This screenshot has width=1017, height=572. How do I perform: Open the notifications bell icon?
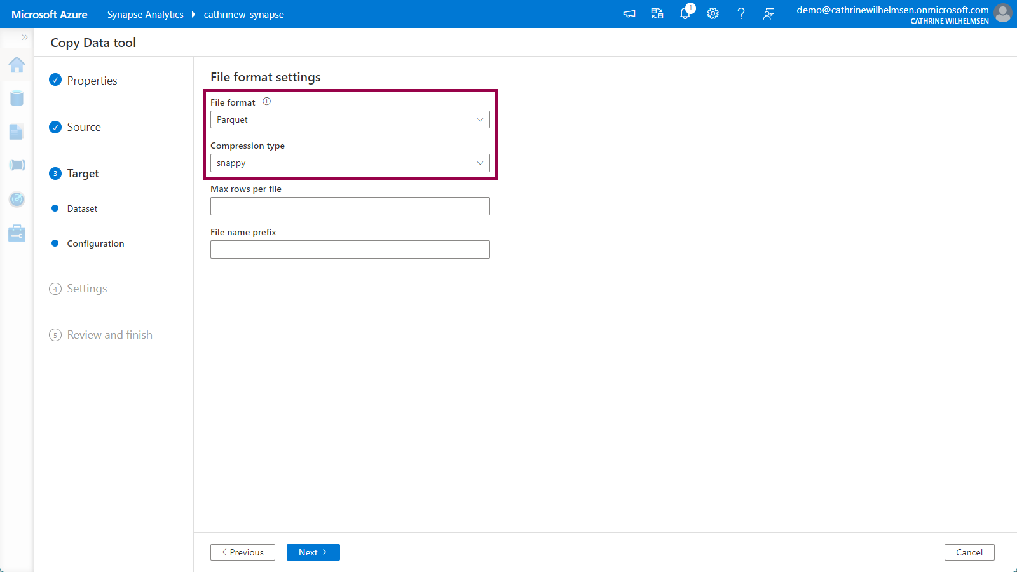click(685, 14)
